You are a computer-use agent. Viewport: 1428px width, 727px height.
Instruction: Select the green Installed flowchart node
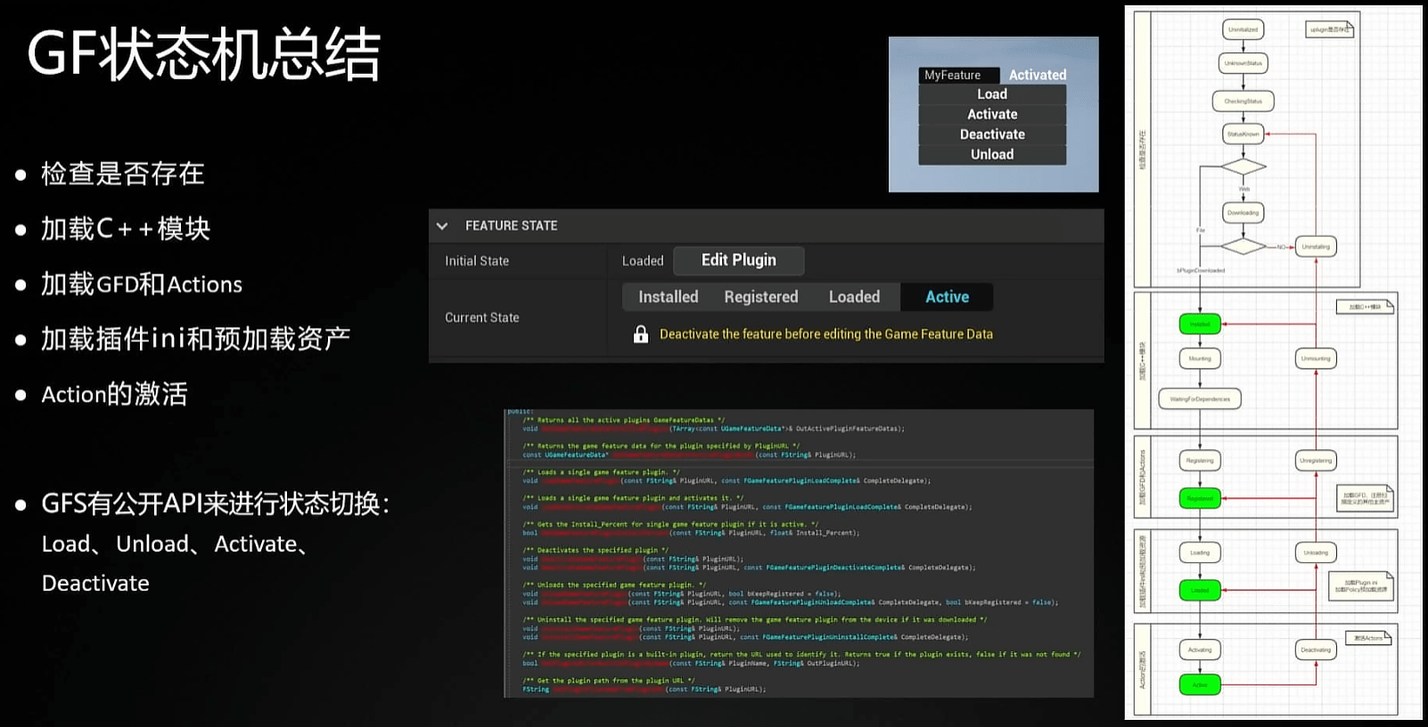point(1200,324)
